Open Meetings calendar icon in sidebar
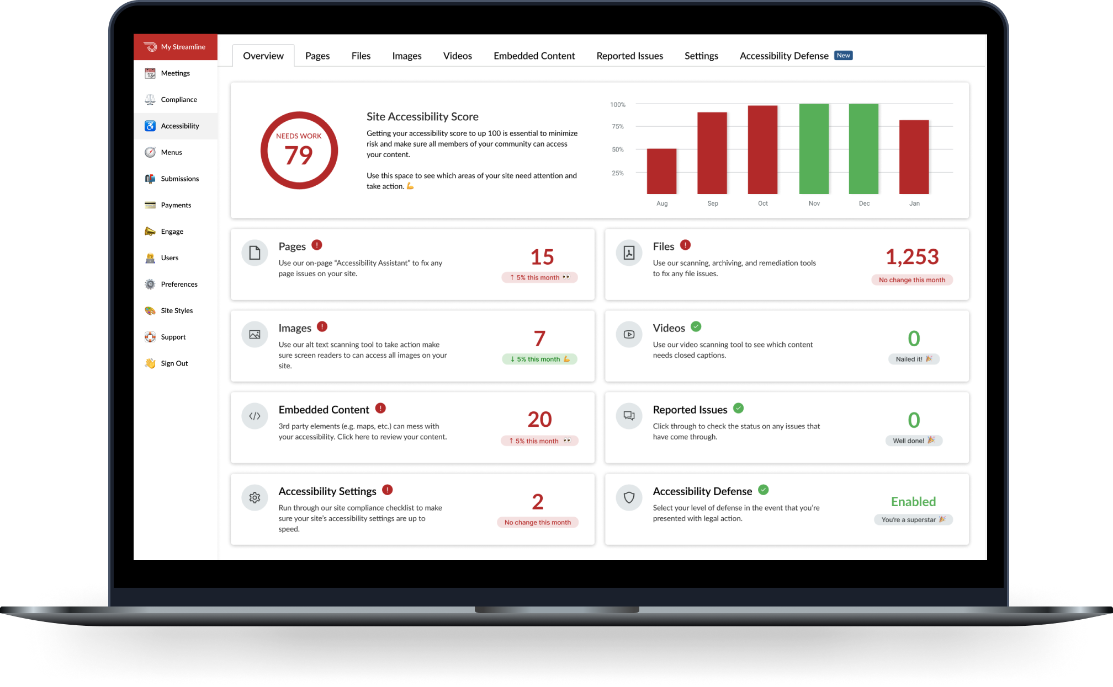The width and height of the screenshot is (1113, 687). [150, 73]
